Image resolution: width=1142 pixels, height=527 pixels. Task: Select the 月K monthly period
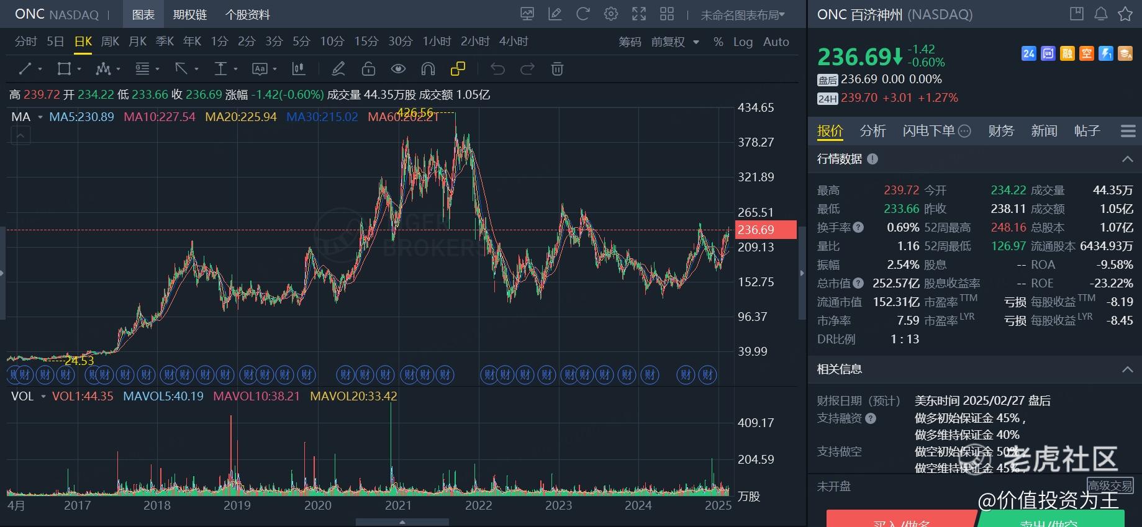point(137,42)
